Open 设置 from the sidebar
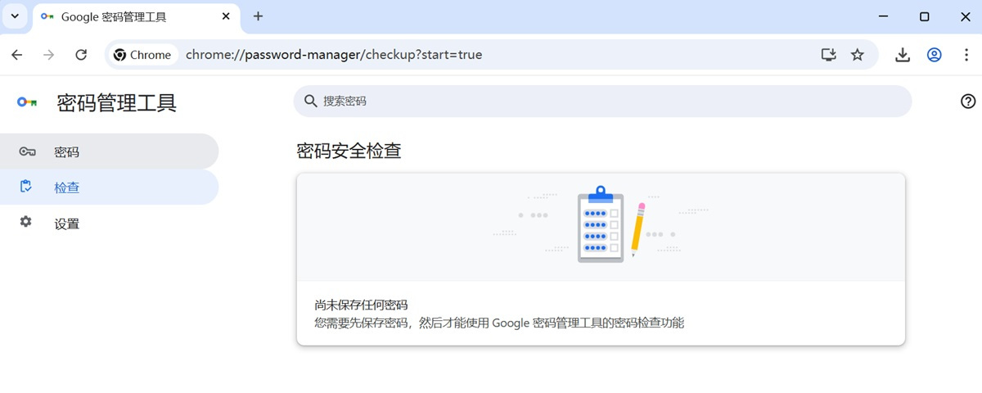982x393 pixels. click(x=67, y=224)
